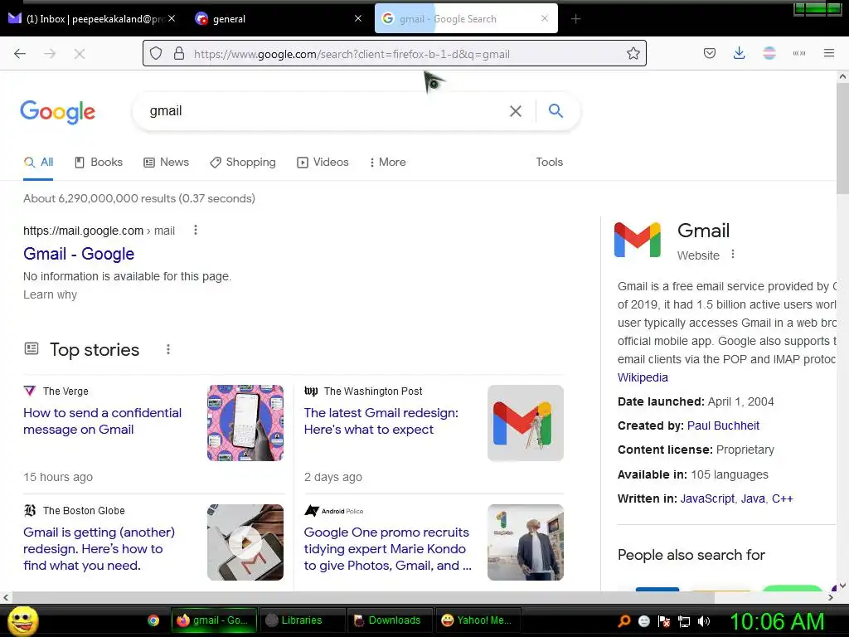Open a new browser tab
849x637 pixels.
click(575, 19)
